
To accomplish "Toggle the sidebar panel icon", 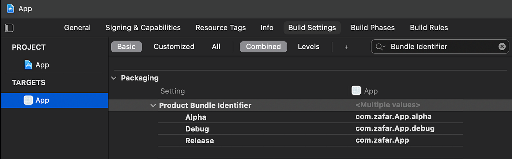I will 9,28.
